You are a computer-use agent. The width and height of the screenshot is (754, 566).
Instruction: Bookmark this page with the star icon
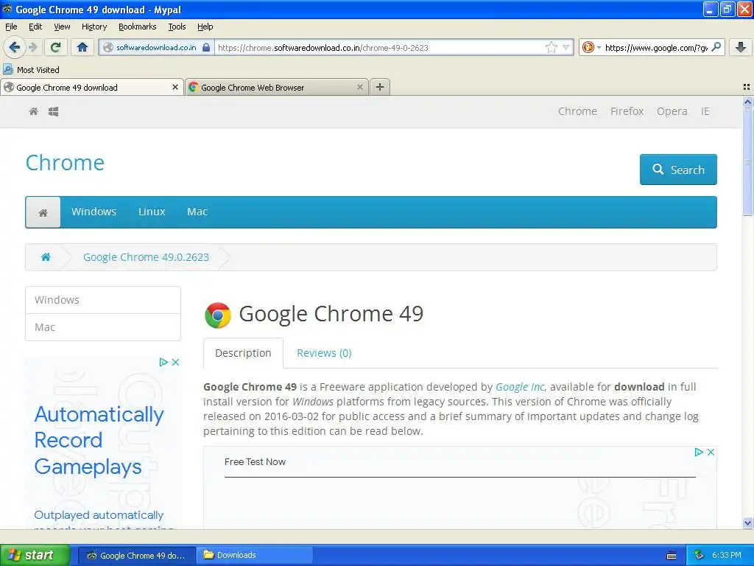[551, 47]
